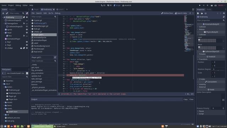Switch to the Import dock tab
Viewport: 227px width, 128px height.
[12, 10]
